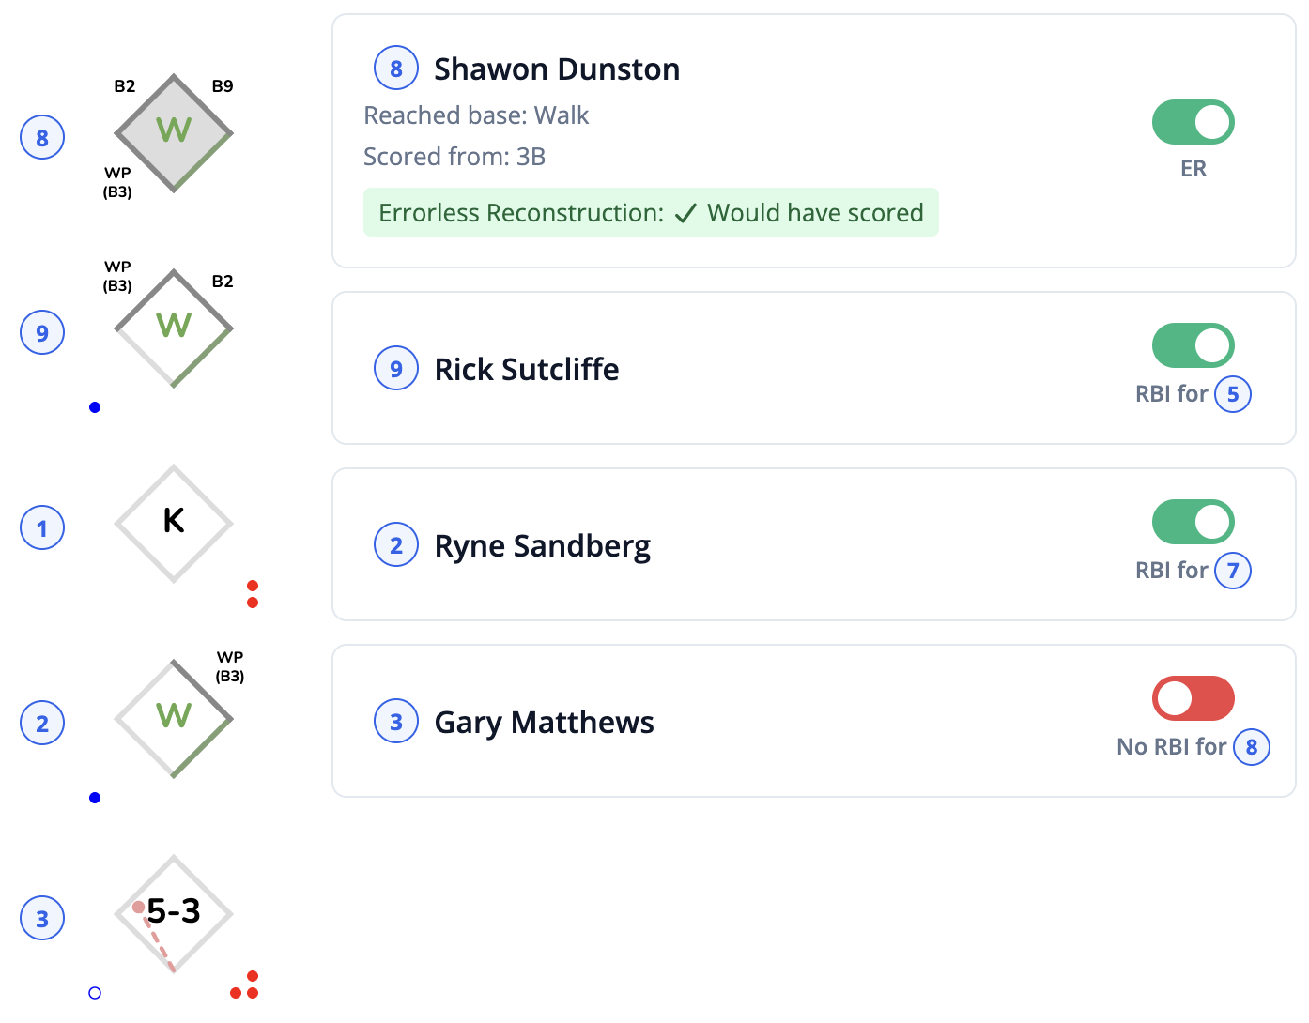Image resolution: width=1309 pixels, height=1023 pixels.
Task: Select the numbered badge 8 next to Shawon Dunston
Action: (395, 67)
